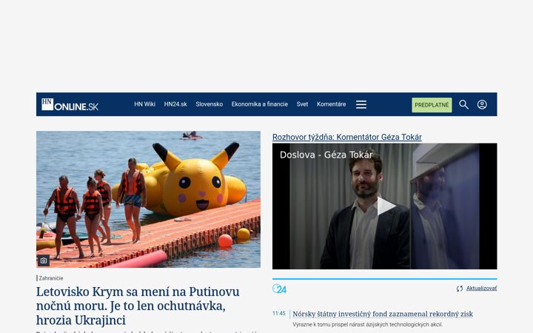
Task: Go to HN24.sk section
Action: click(x=175, y=104)
